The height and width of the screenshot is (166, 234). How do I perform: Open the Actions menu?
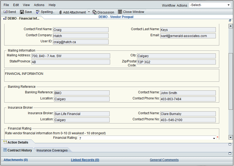click(x=39, y=5)
